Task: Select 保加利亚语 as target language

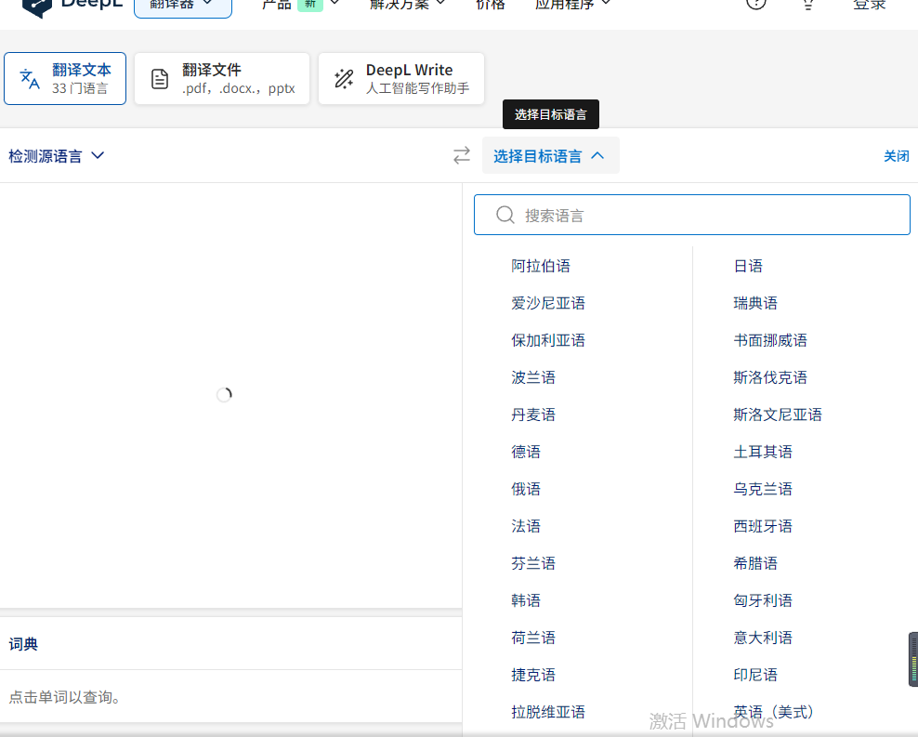Action: pyautogui.click(x=548, y=340)
